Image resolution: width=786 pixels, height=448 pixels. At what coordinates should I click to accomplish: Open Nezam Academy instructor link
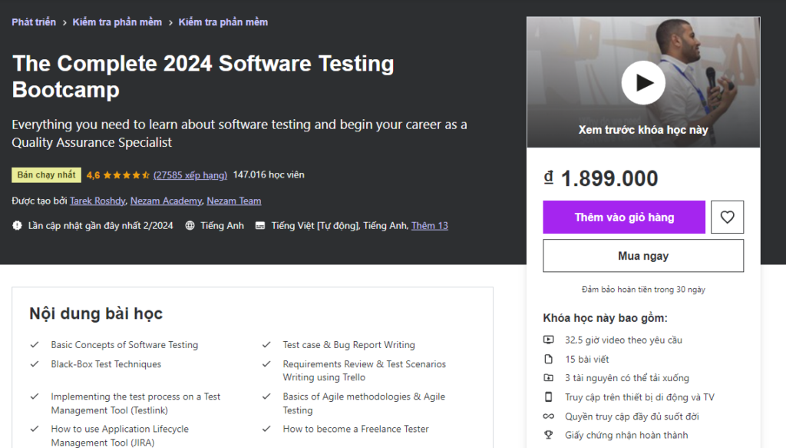[x=166, y=201]
